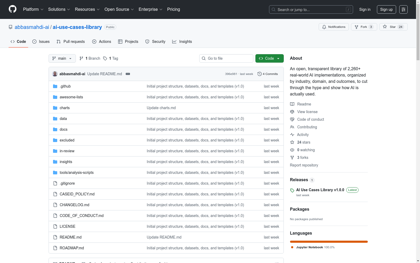View the 1 Tag link
Viewport: 420px width, 263px height.
[x=111, y=58]
